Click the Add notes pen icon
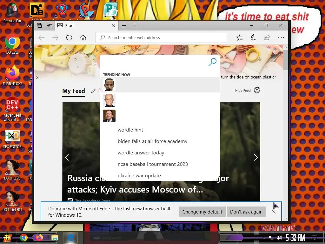 [253, 37]
